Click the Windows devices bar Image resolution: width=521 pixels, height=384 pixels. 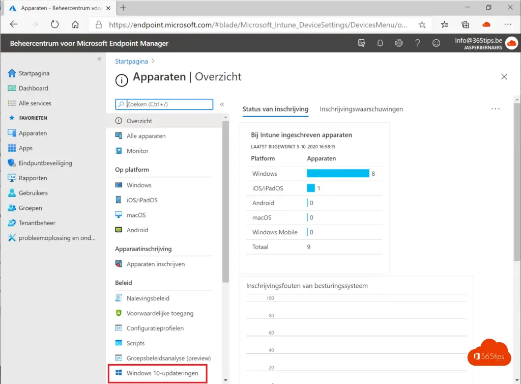(x=338, y=173)
